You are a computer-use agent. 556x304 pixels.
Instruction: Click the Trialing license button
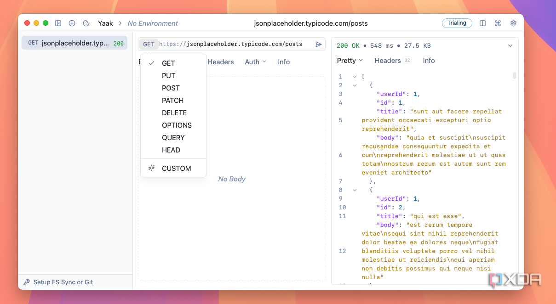tap(457, 23)
